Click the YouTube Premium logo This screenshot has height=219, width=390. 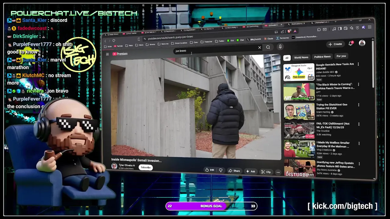(120, 54)
